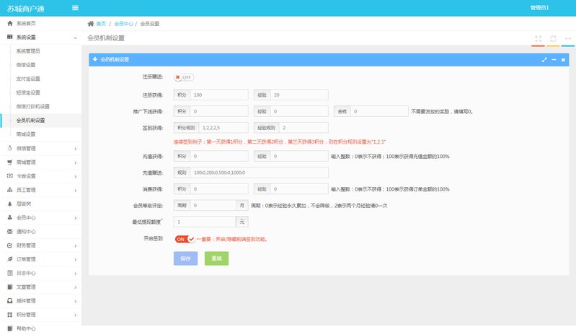The width and height of the screenshot is (576, 335).
Task: Collapse the 系统设置 sidebar section
Action: [x=40, y=37]
